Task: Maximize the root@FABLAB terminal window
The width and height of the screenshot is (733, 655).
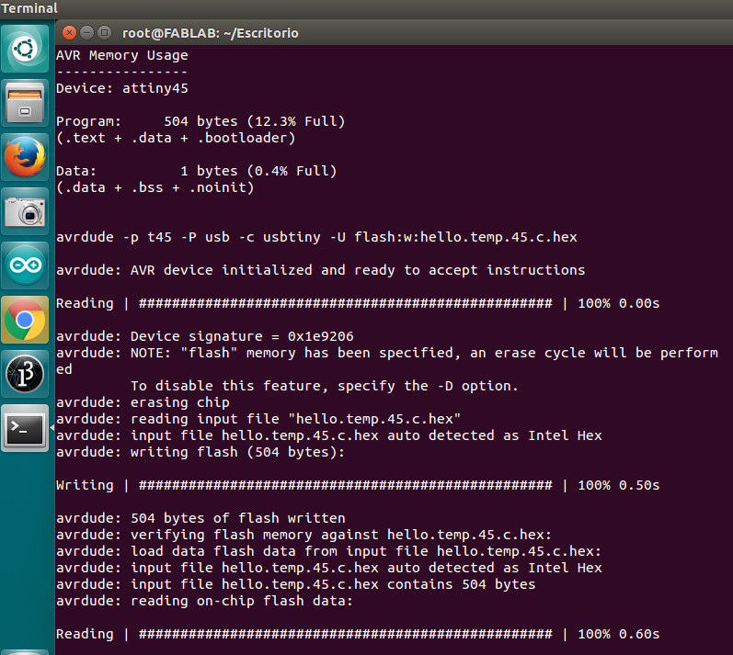Action: pyautogui.click(x=105, y=33)
